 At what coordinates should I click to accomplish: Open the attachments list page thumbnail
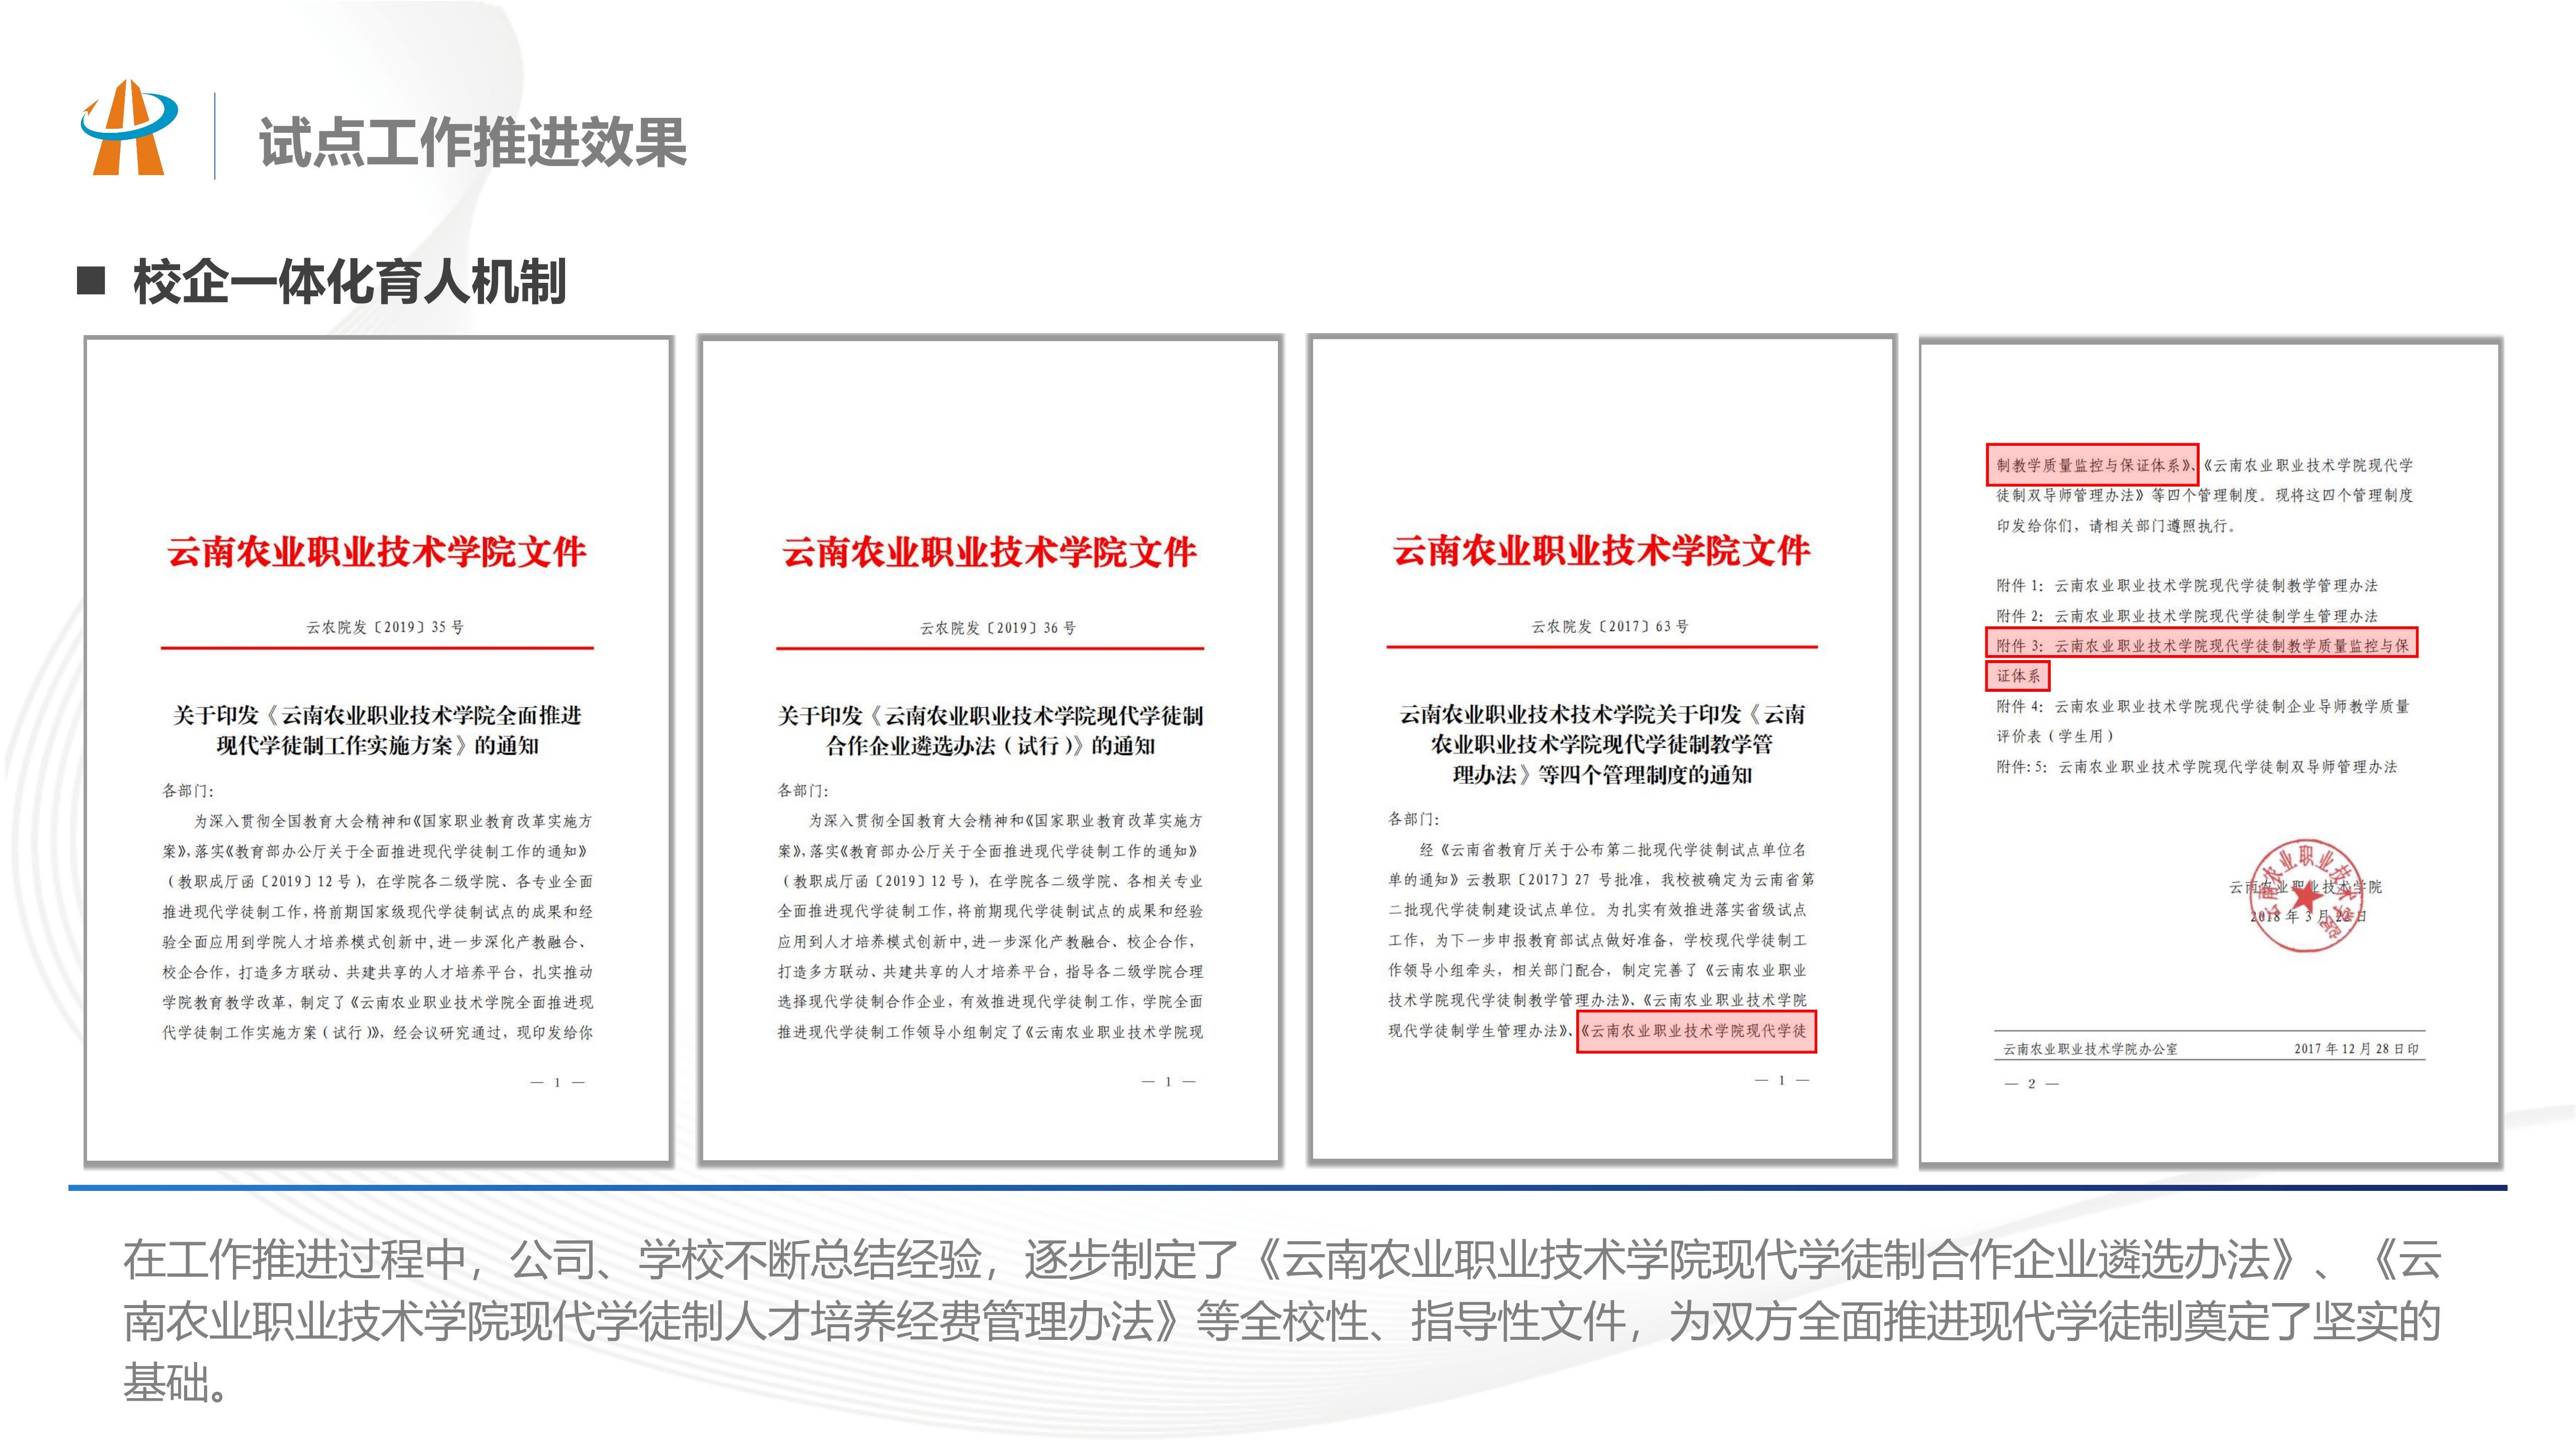pyautogui.click(x=2211, y=752)
